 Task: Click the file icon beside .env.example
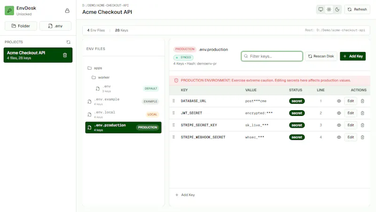89,101
